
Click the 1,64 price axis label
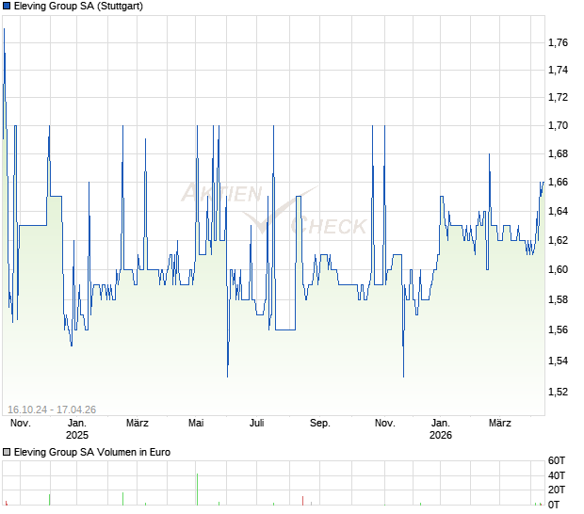[558, 211]
